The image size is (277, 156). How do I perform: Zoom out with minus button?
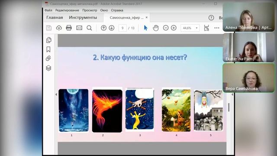165,28
